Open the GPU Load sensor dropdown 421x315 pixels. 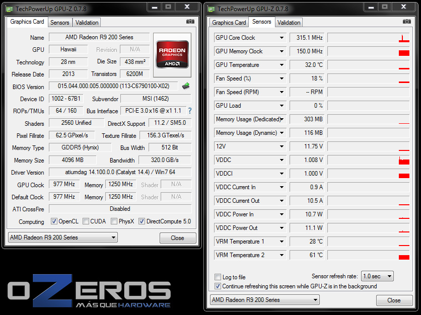click(282, 106)
